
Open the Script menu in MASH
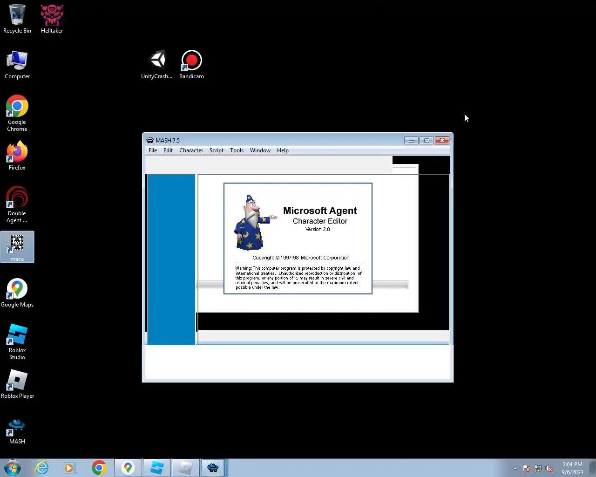point(217,150)
